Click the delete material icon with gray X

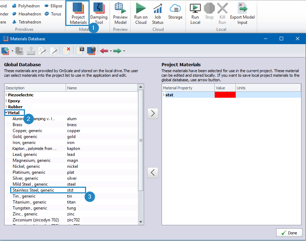(x=20, y=51)
